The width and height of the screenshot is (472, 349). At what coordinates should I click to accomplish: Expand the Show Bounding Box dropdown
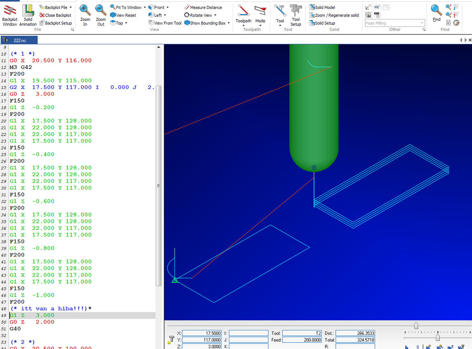[x=229, y=23]
